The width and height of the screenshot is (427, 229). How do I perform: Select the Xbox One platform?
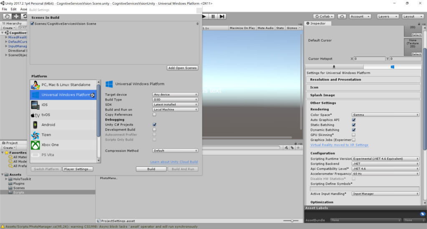(63, 145)
